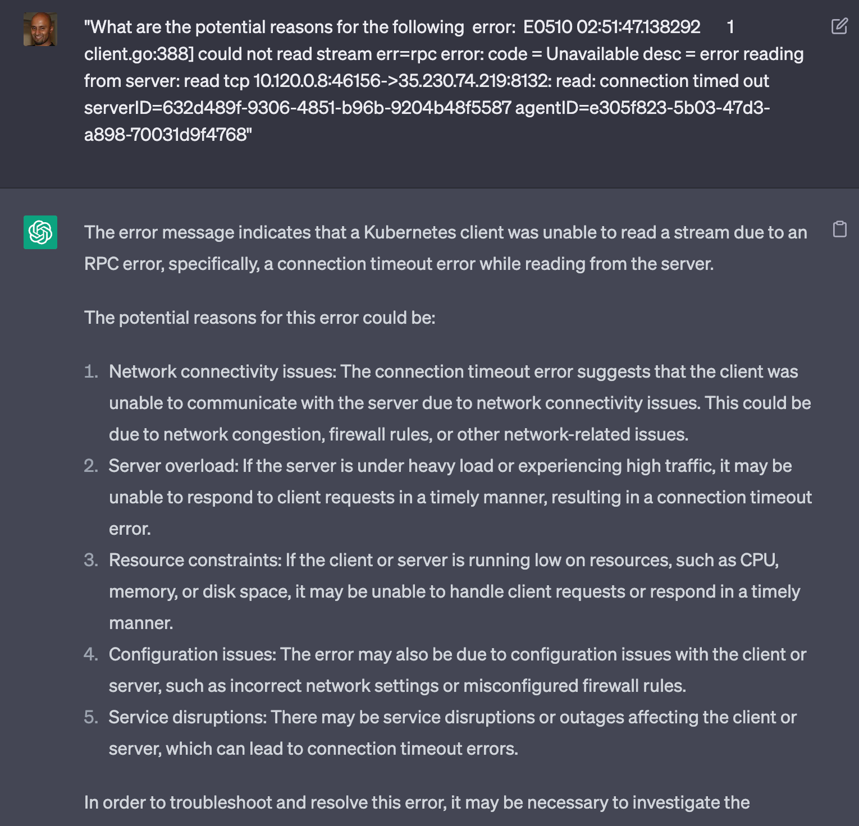Click the "In order to troubleshoot" paragraph
Screen dimensions: 859x826
[417, 802]
